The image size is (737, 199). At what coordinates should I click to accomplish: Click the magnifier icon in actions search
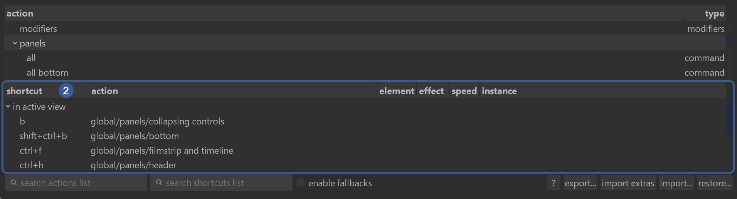click(x=14, y=183)
